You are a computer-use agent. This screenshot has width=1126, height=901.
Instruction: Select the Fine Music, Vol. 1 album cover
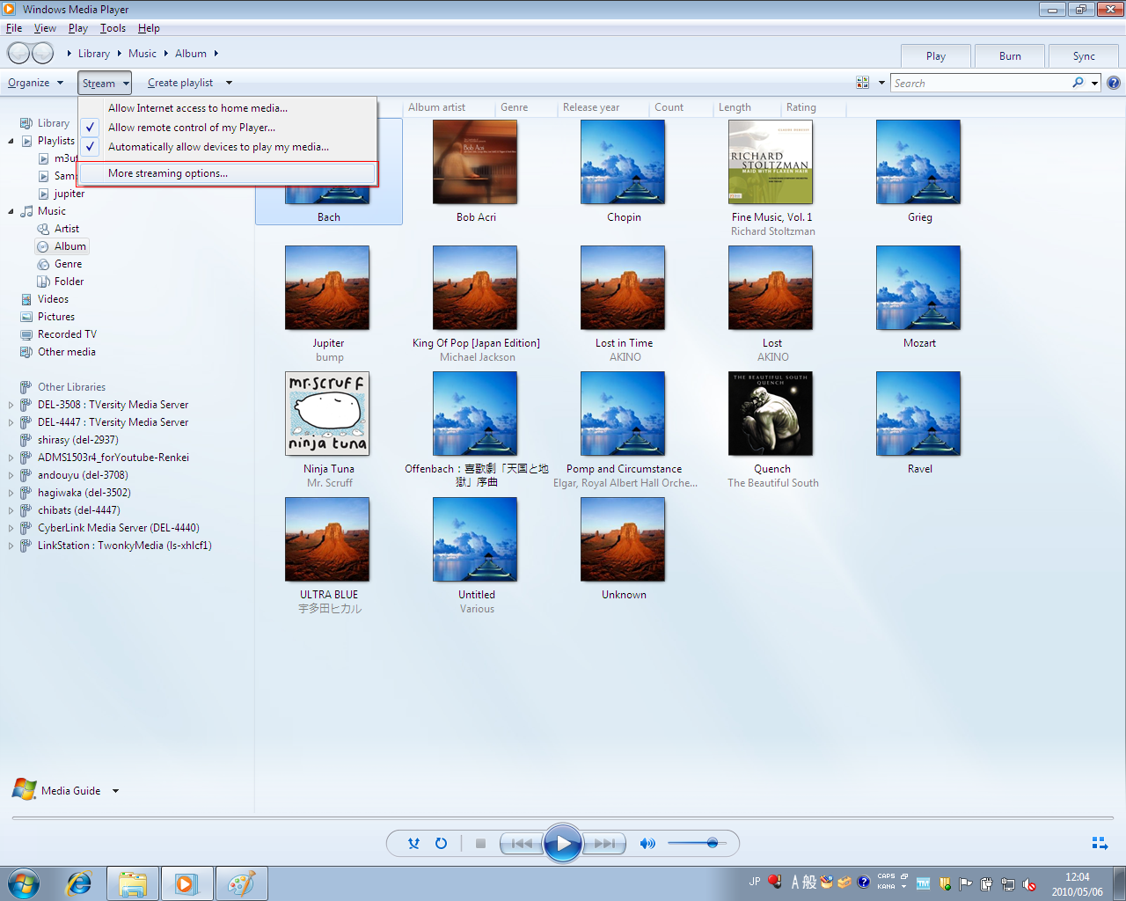point(771,162)
